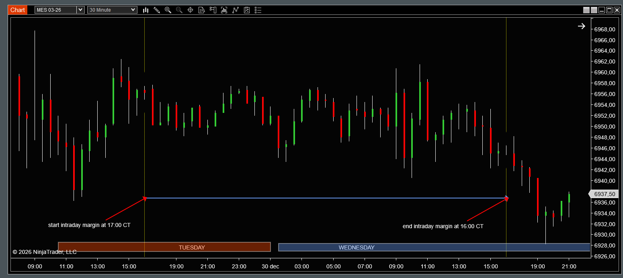Open the chart style selector icon
This screenshot has width=623, height=278.
(146, 10)
